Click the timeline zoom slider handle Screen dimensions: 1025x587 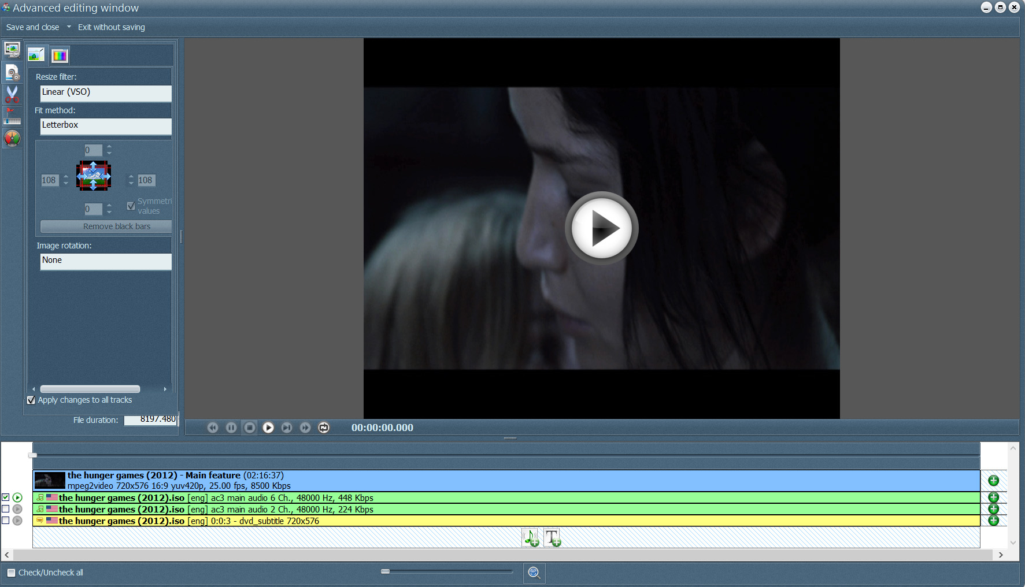(385, 571)
